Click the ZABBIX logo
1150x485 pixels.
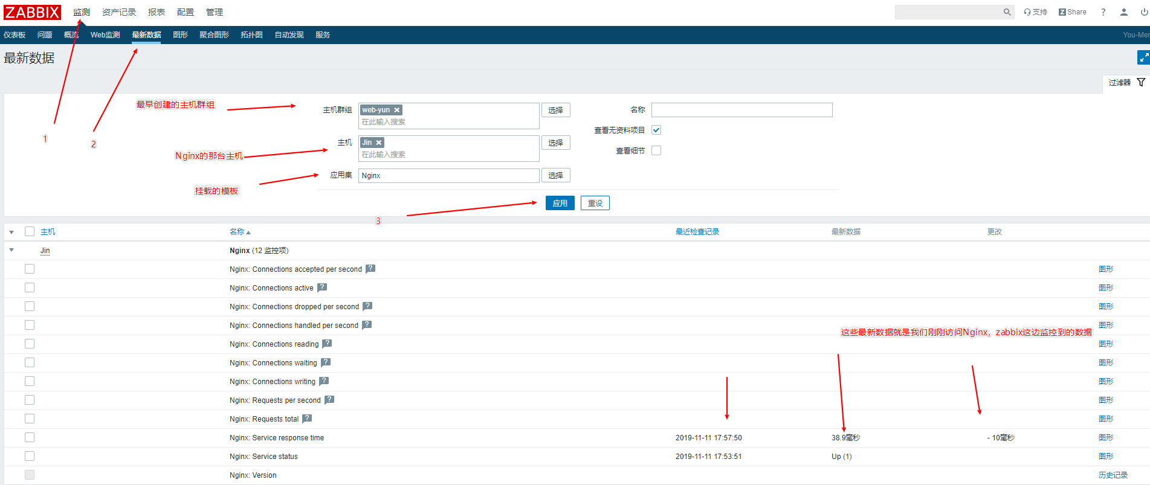tap(33, 12)
